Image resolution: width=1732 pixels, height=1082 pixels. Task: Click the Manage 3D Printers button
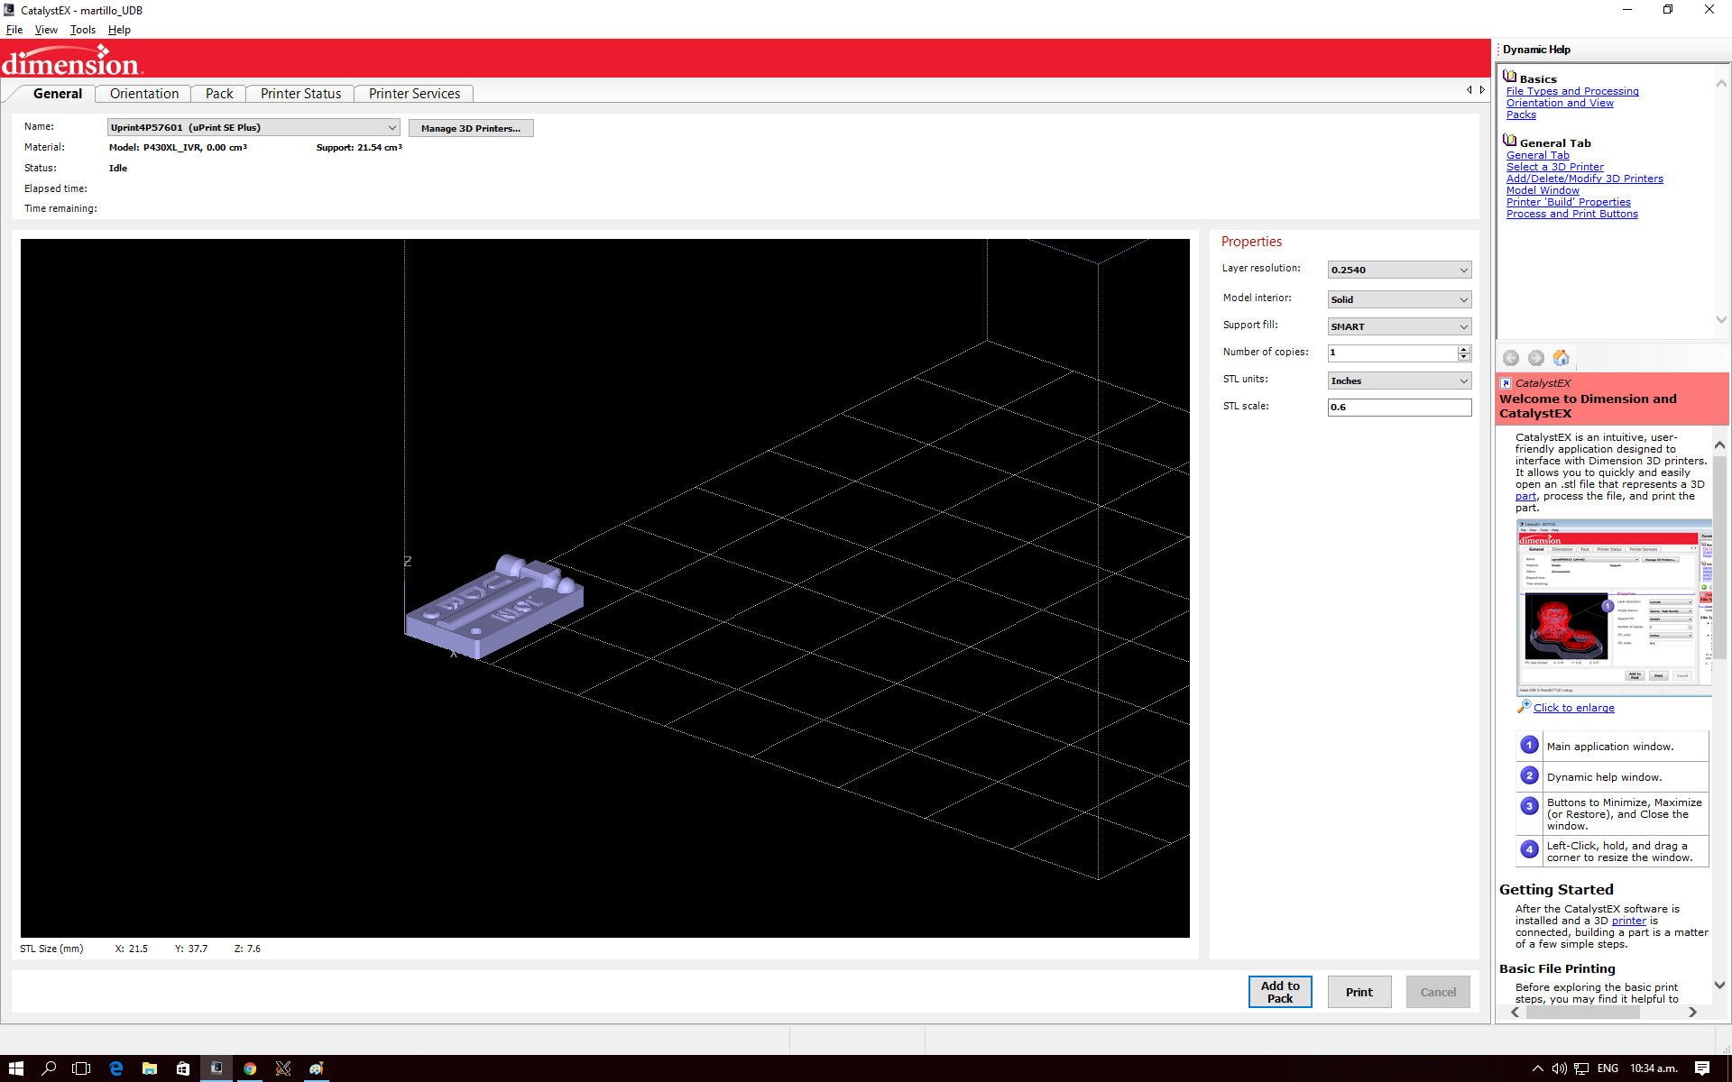pos(471,128)
